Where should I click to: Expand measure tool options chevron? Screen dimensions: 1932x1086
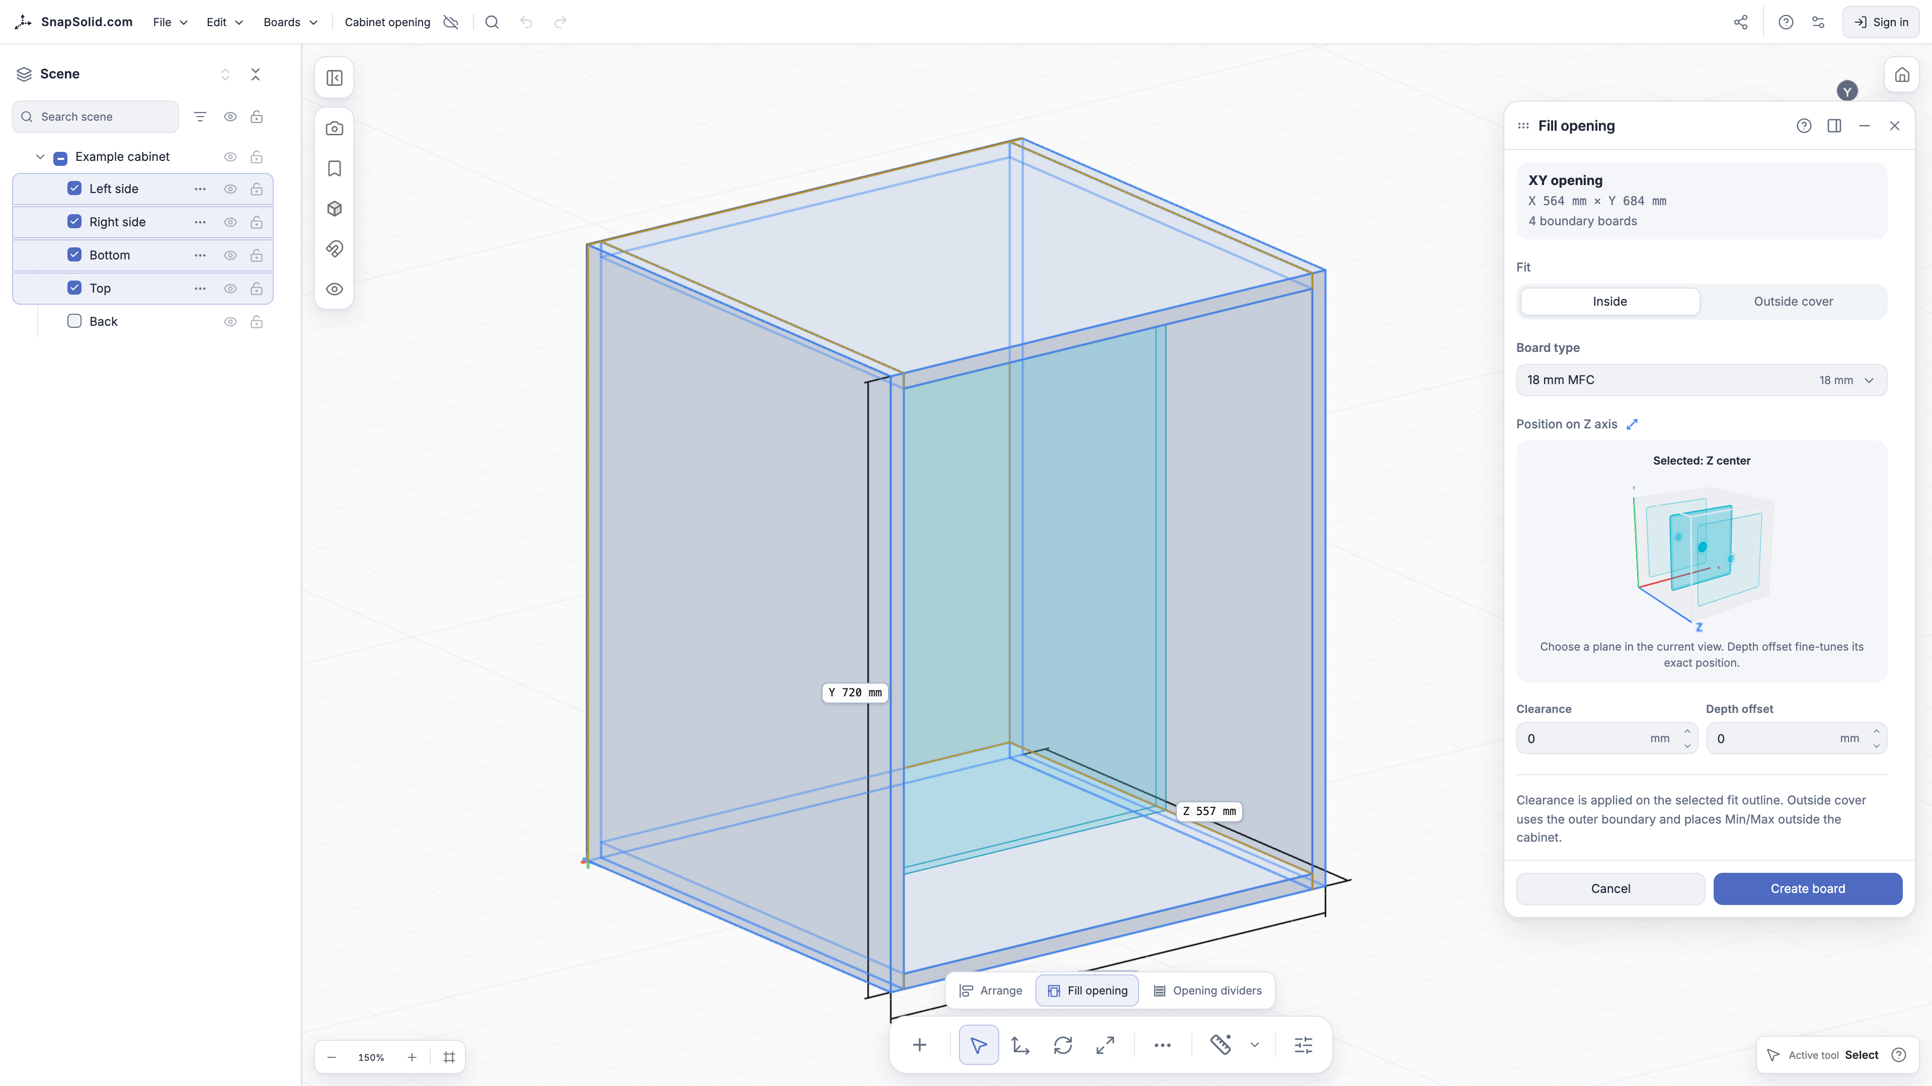coord(1255,1045)
